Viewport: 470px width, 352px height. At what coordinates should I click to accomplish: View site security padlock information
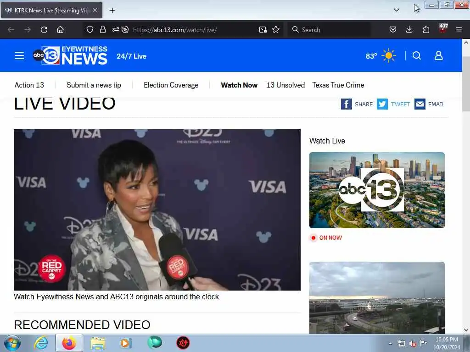[103, 30]
